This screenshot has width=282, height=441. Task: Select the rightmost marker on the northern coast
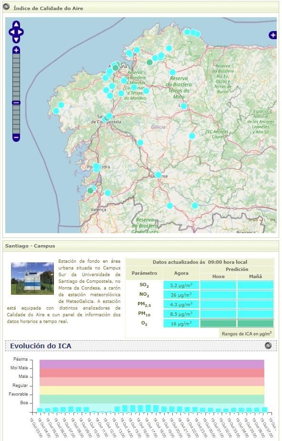point(198,34)
